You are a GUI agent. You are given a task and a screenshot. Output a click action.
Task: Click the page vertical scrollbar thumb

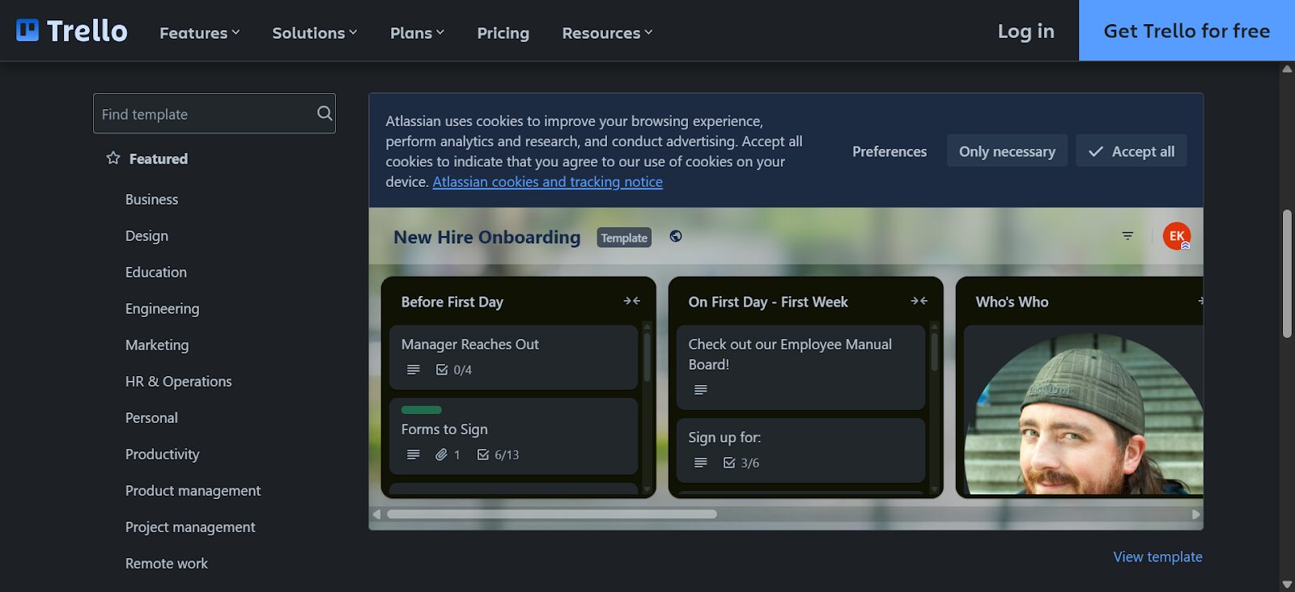[1287, 273]
